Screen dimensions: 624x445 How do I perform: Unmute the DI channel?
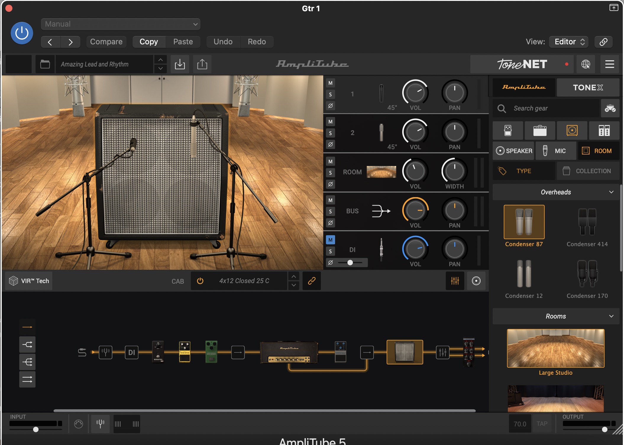(x=330, y=240)
